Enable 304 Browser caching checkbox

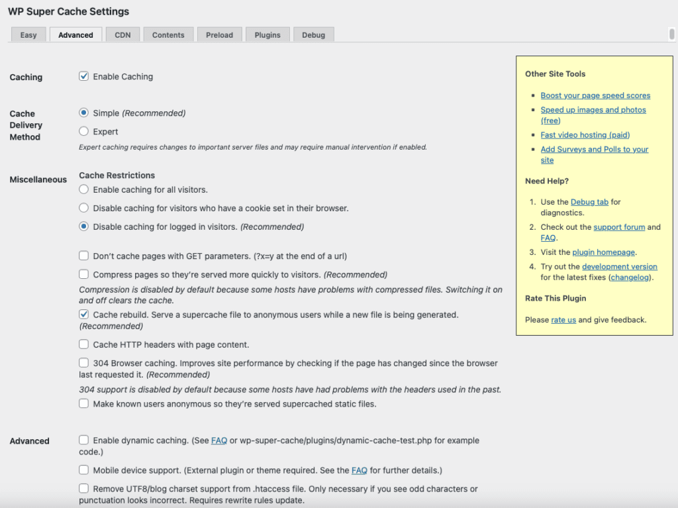84,364
